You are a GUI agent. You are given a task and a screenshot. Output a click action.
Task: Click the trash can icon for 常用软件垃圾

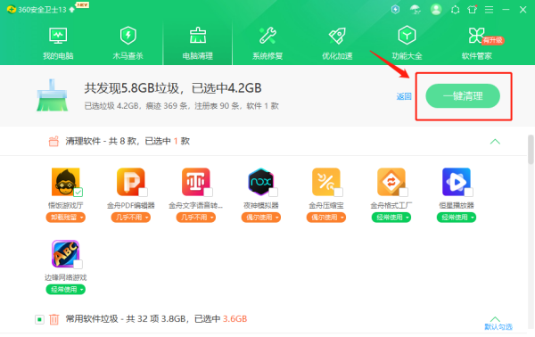[x=53, y=319]
